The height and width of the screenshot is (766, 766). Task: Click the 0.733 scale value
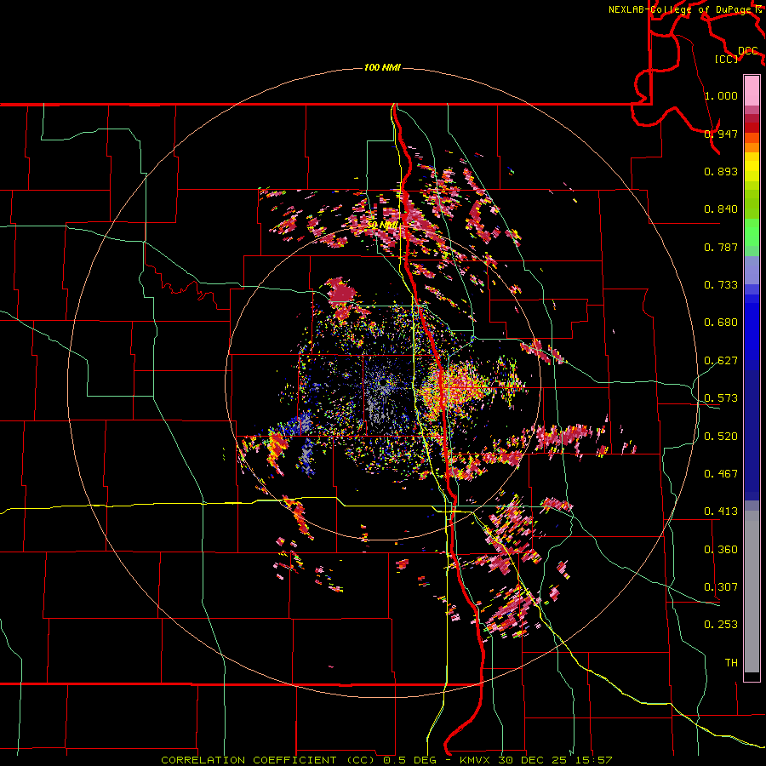[721, 285]
